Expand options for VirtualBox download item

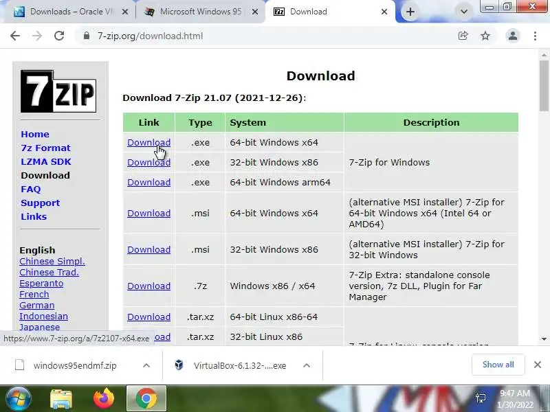tap(306, 365)
